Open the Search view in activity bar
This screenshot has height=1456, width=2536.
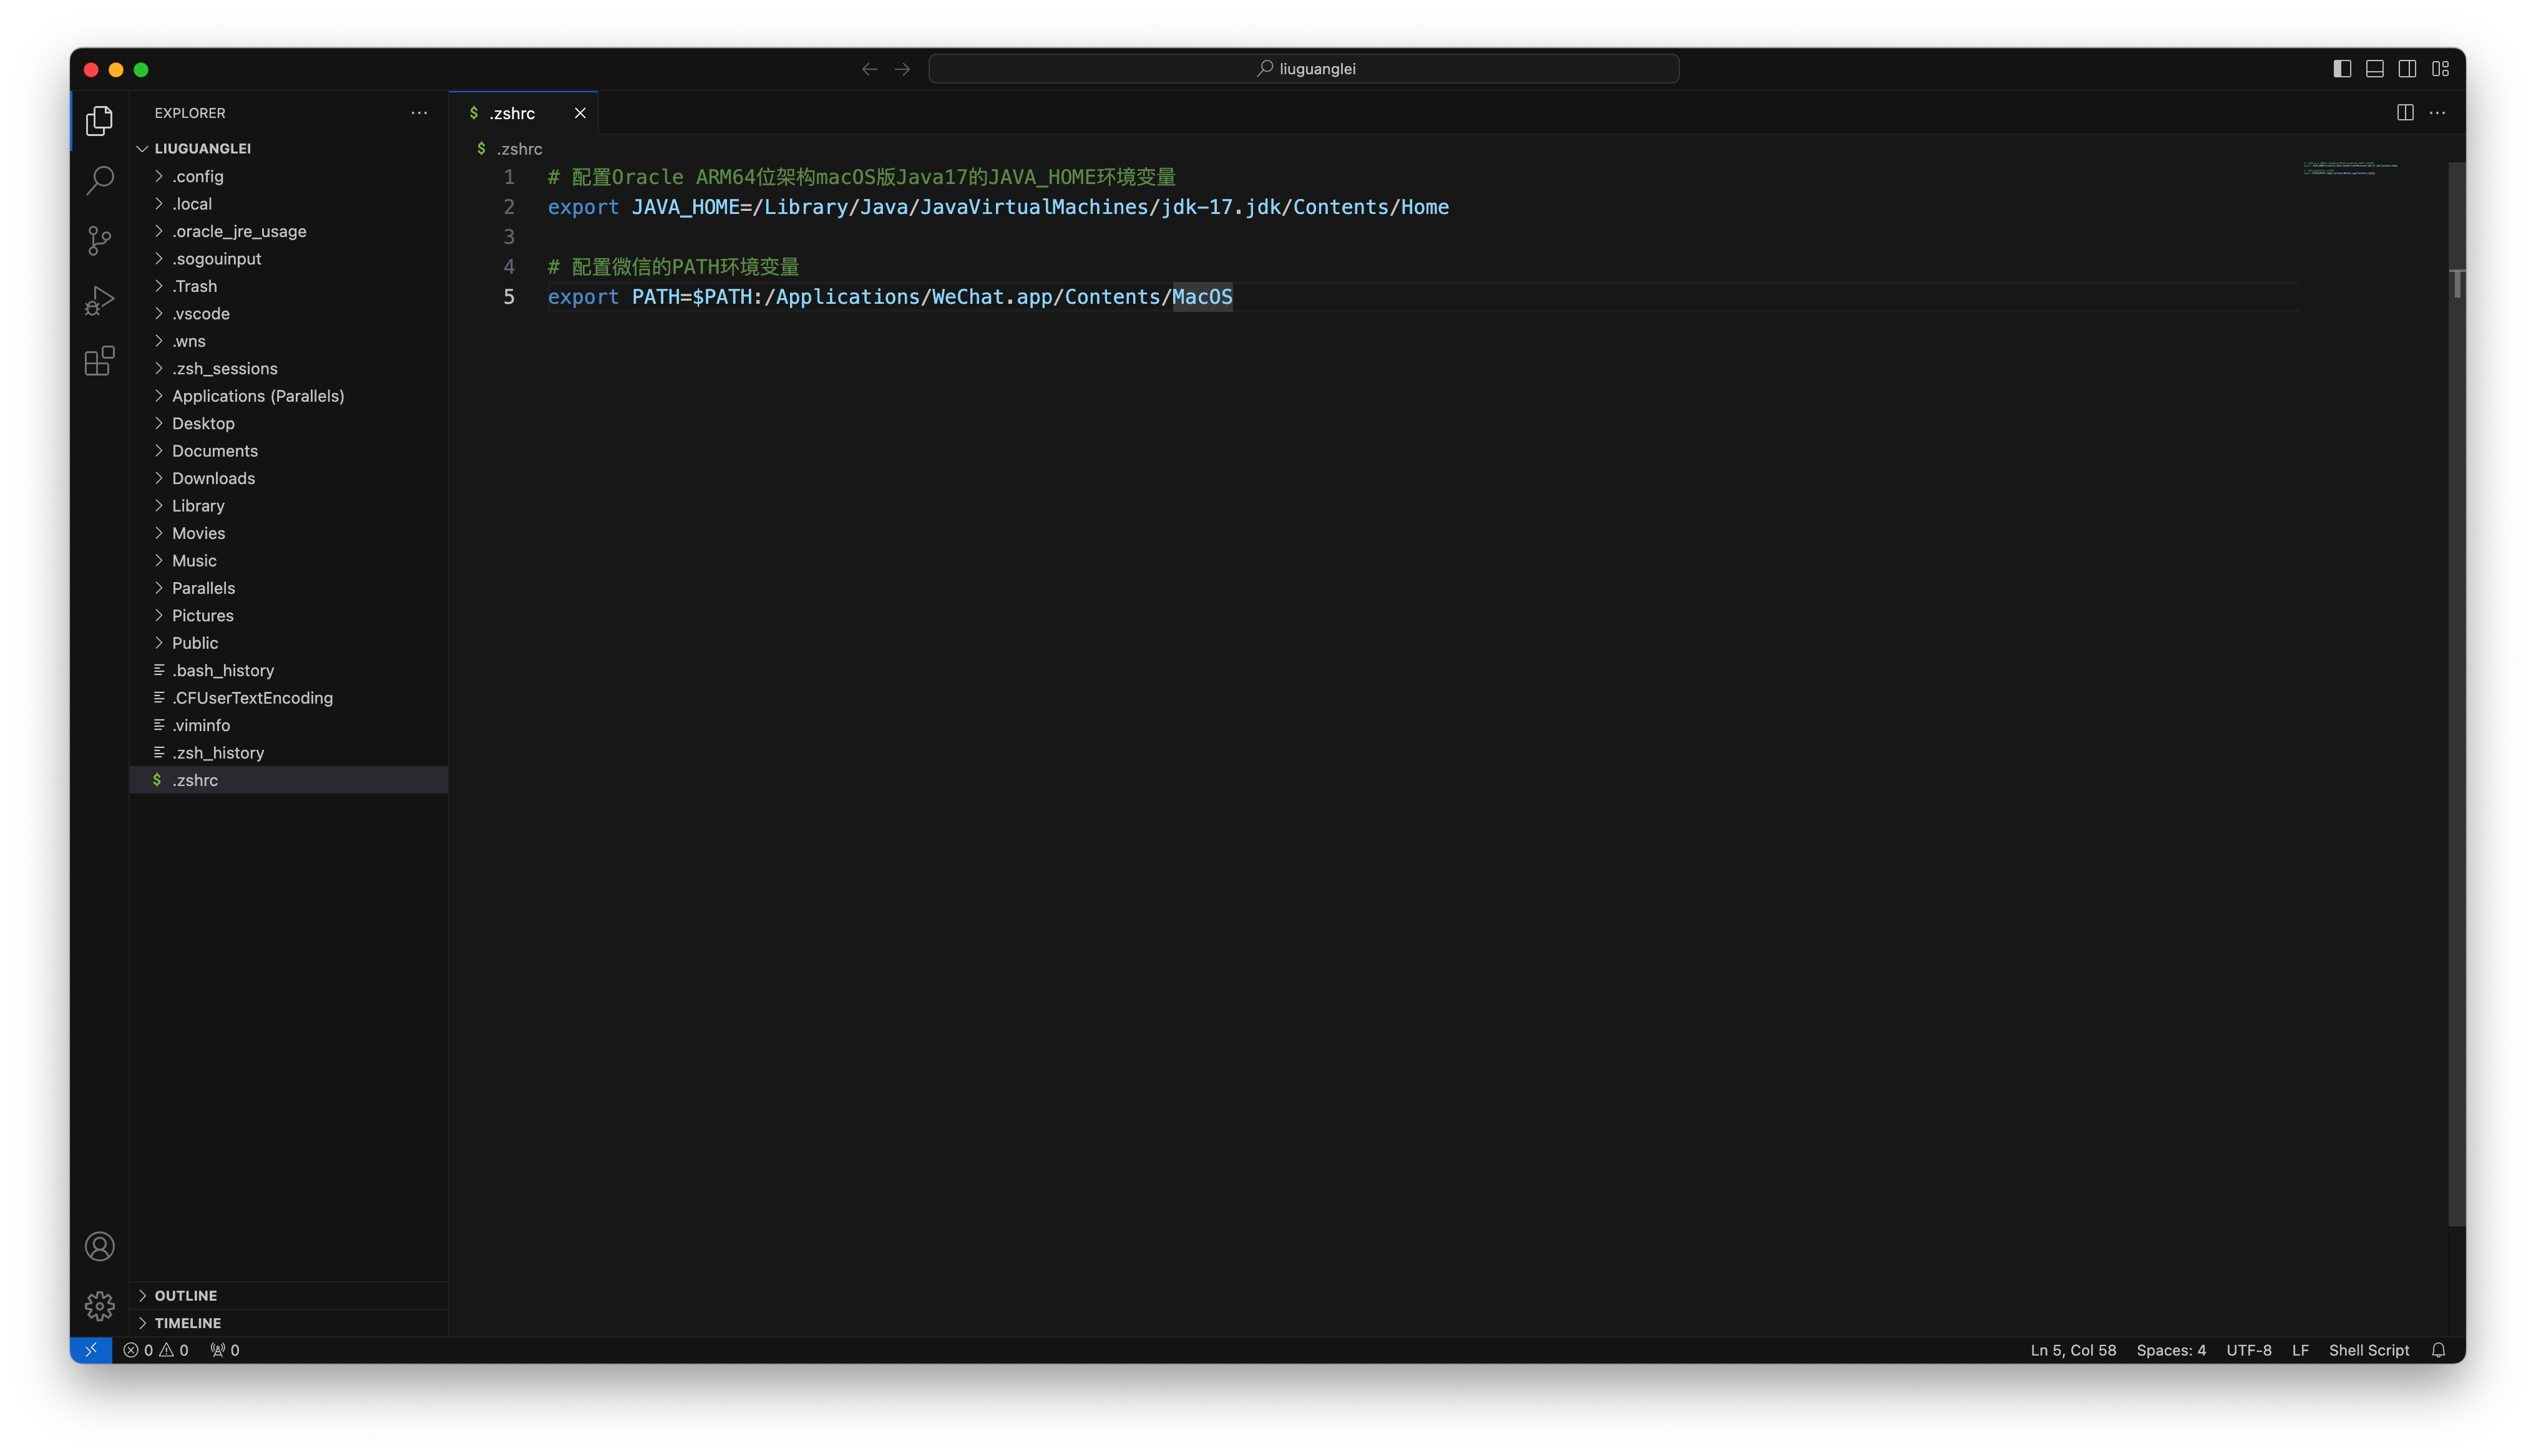pyautogui.click(x=99, y=181)
